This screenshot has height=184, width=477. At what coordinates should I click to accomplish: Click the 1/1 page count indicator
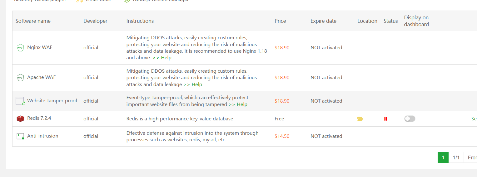(456, 157)
